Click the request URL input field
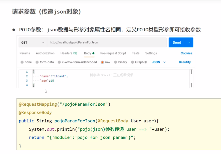Viewport: 221px width, 154px height. 107,43
